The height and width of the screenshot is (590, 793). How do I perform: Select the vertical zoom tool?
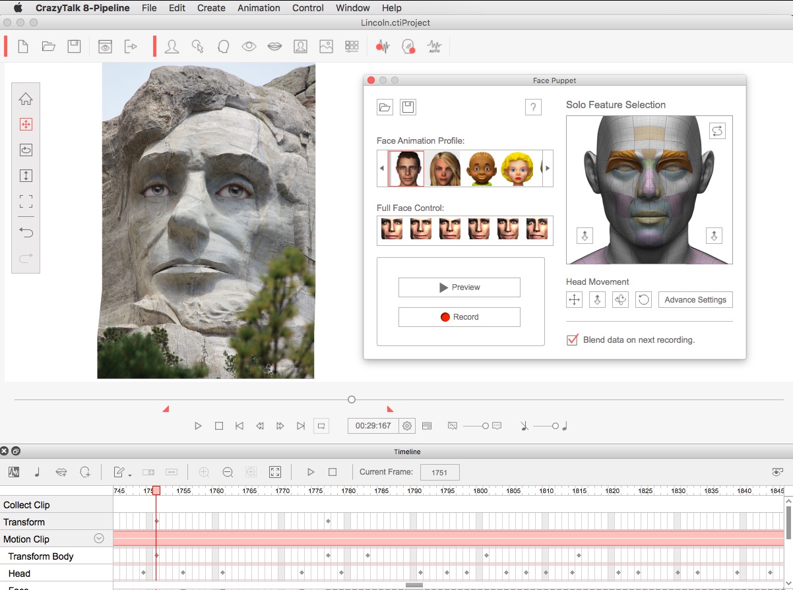(x=26, y=176)
